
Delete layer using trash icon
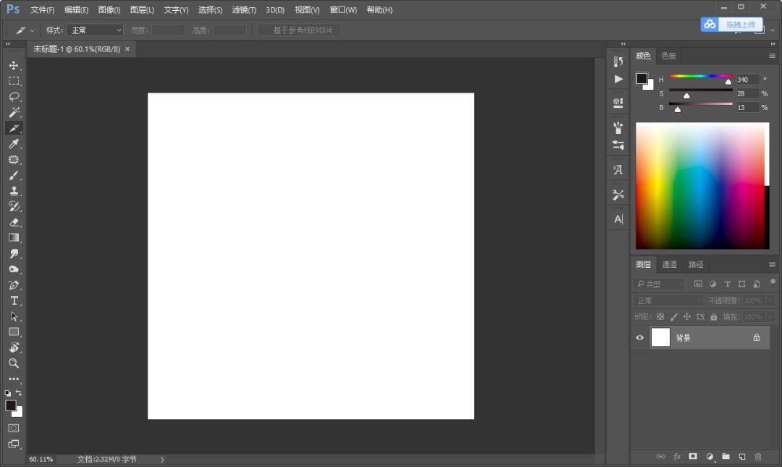pyautogui.click(x=758, y=457)
